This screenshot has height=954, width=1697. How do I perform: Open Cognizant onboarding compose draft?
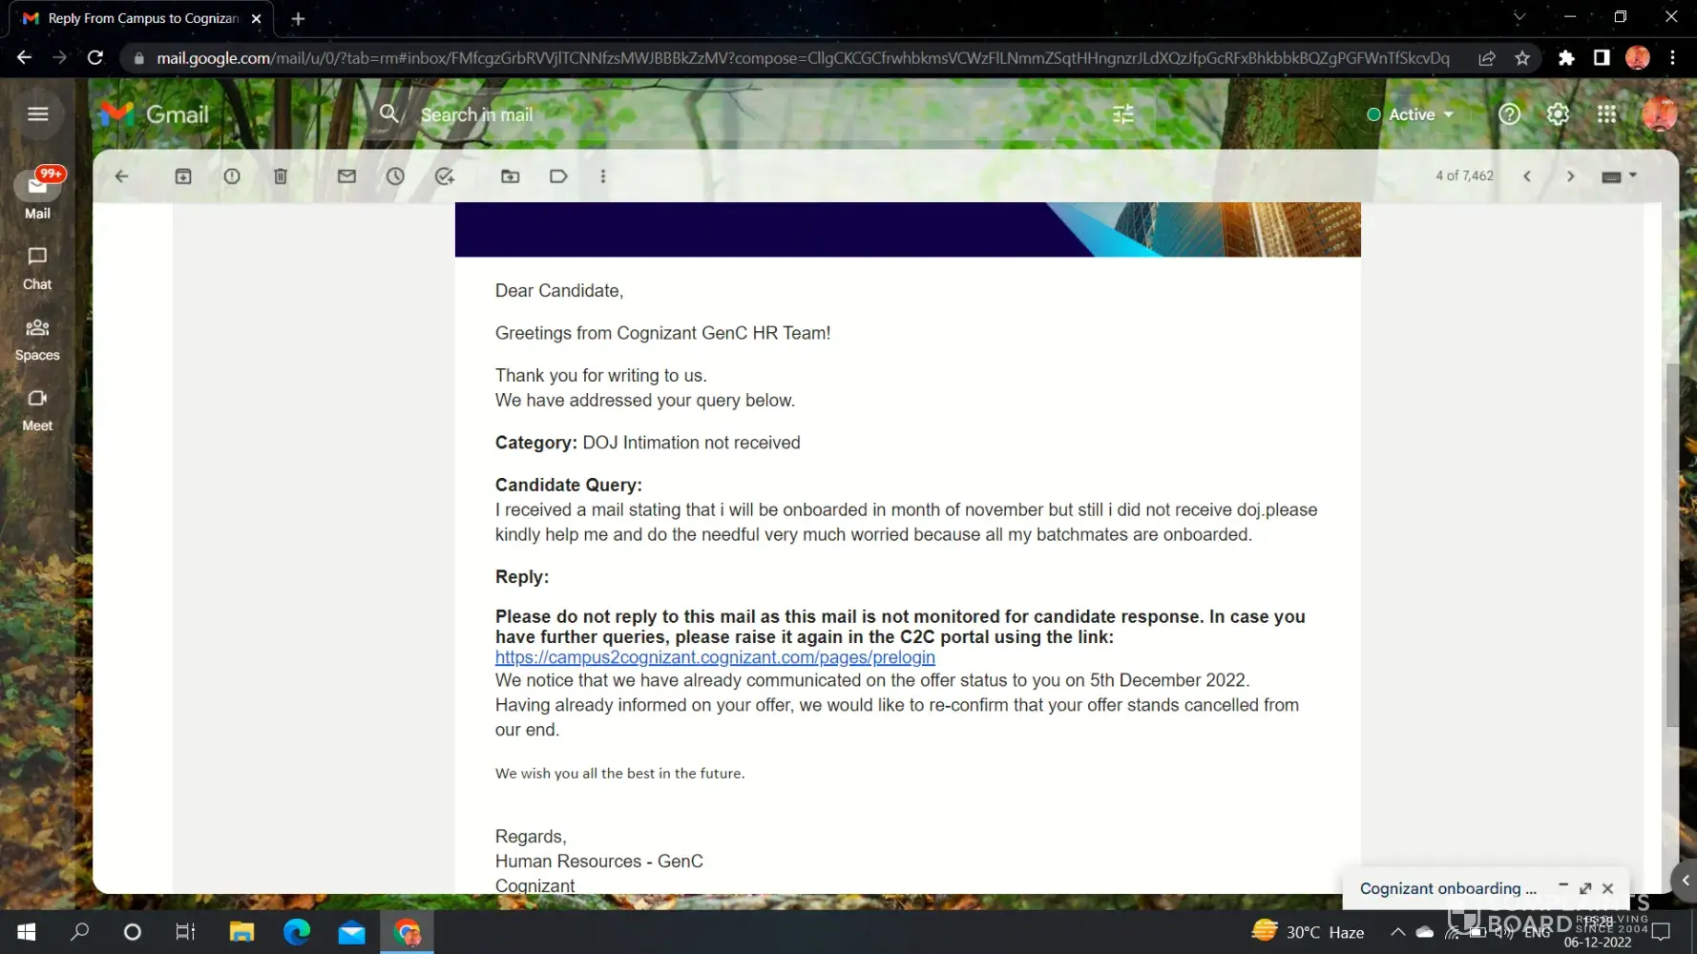coord(1448,888)
